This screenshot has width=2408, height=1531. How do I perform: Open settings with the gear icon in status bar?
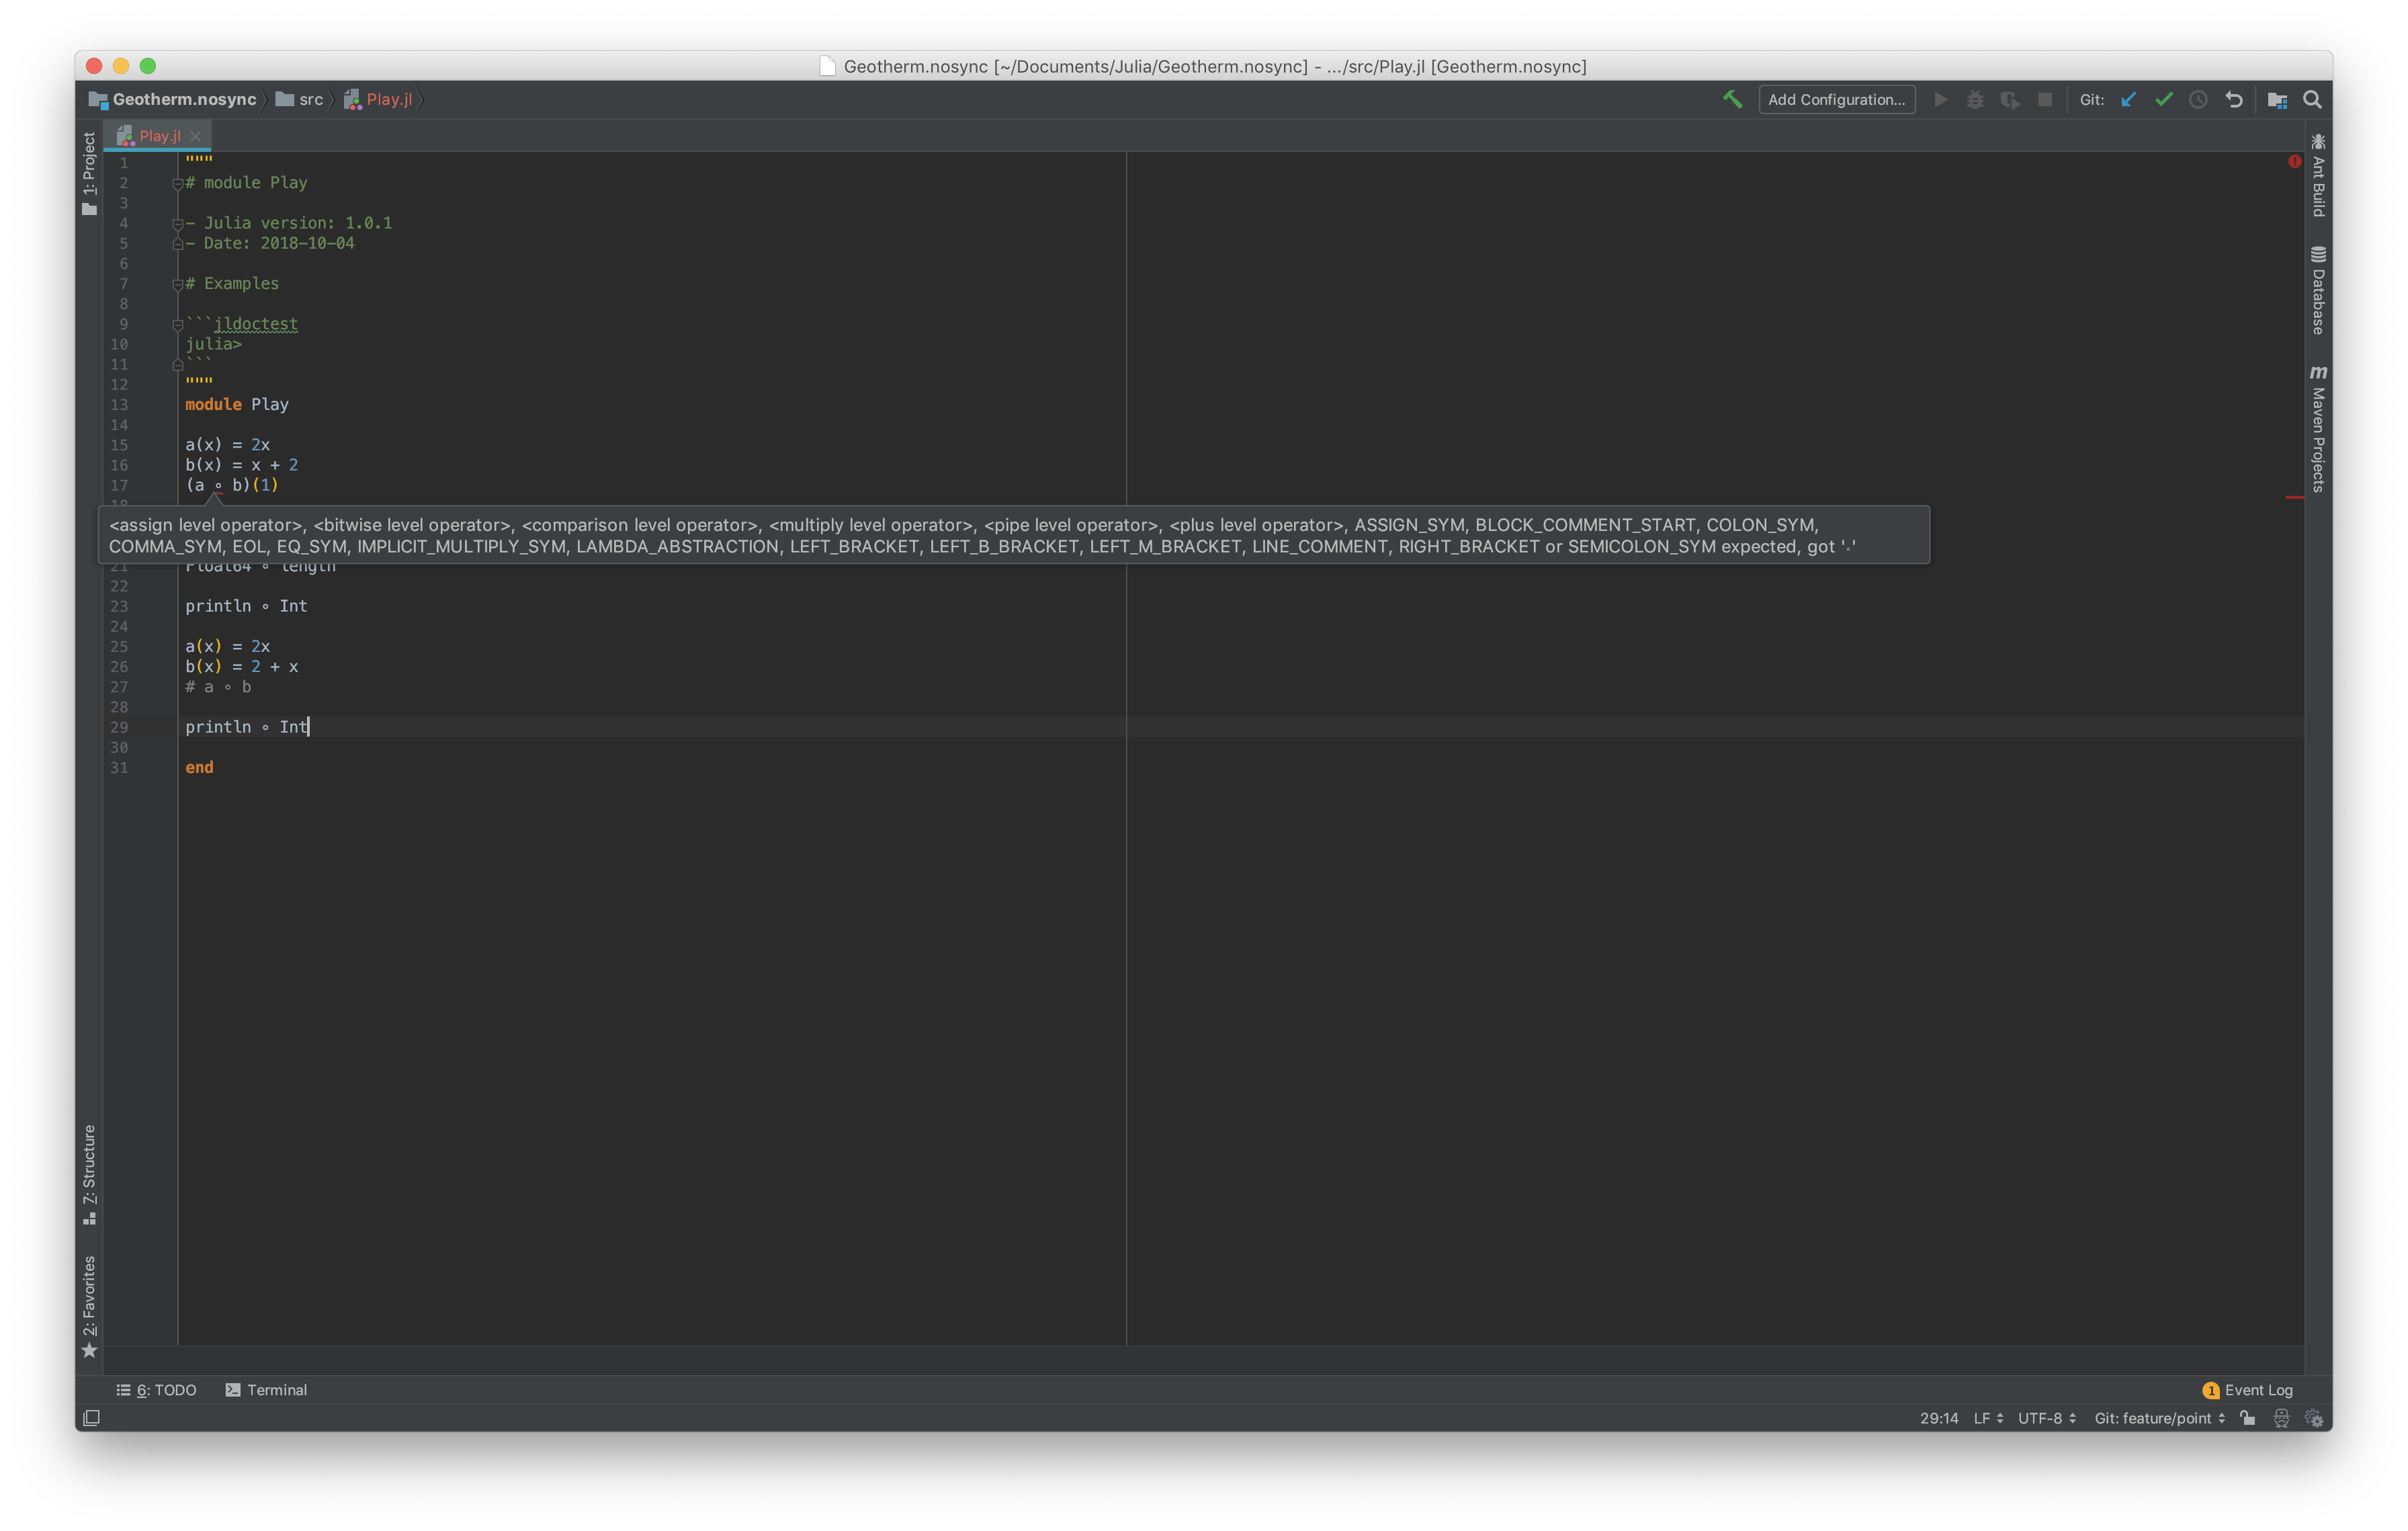click(2315, 1418)
